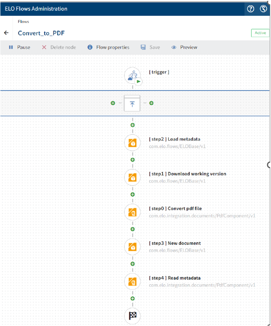Add node via plus left of upload box

(x=113, y=103)
